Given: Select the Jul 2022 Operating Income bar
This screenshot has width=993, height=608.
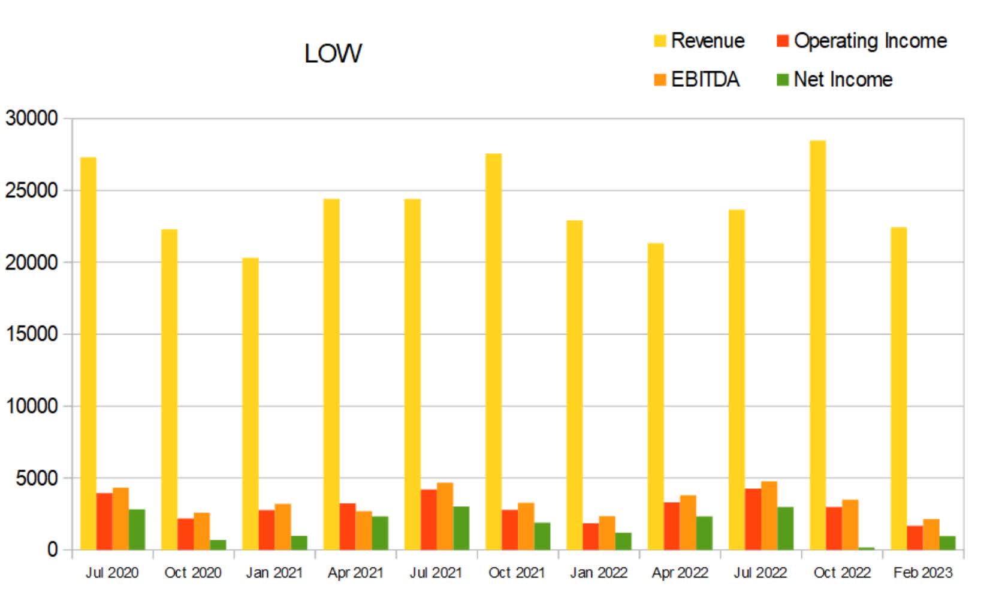Looking at the screenshot, I should (753, 519).
